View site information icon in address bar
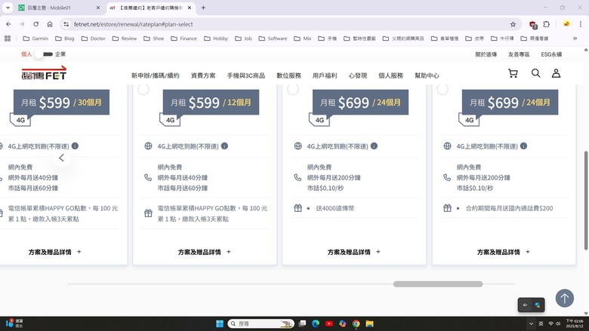 [x=66, y=24]
